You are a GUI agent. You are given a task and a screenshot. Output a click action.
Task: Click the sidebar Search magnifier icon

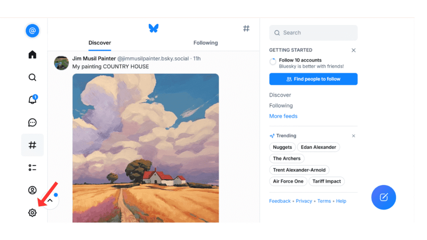pyautogui.click(x=32, y=77)
